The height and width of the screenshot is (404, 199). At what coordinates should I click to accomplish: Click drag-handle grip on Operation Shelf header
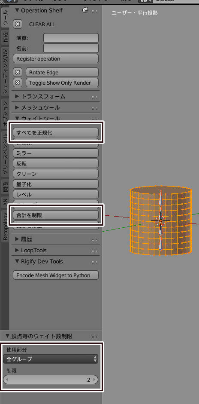point(94,11)
